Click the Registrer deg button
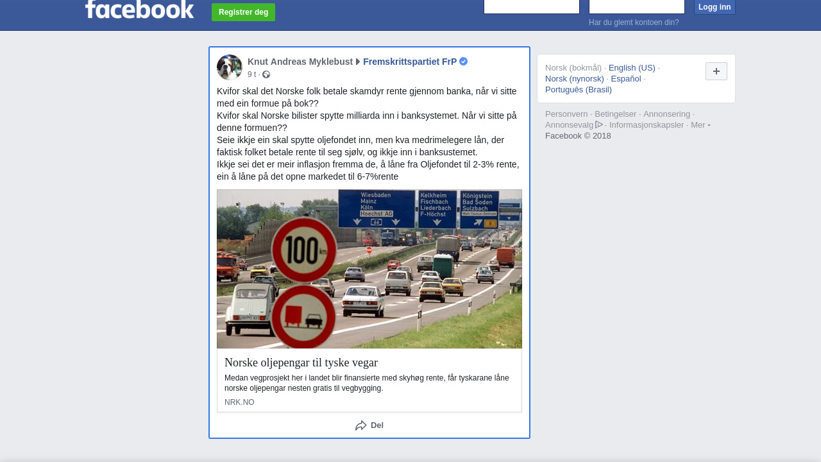Viewport: 821px width, 462px height. click(243, 12)
